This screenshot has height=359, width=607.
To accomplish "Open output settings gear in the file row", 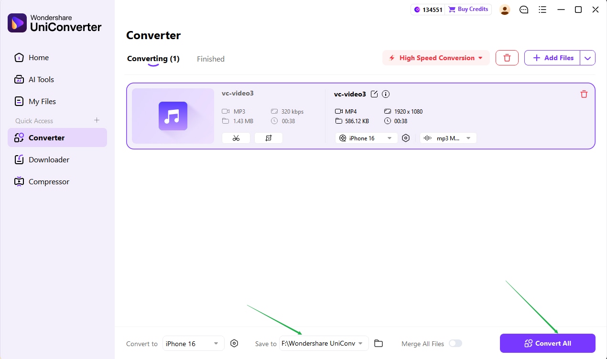I will tap(406, 138).
